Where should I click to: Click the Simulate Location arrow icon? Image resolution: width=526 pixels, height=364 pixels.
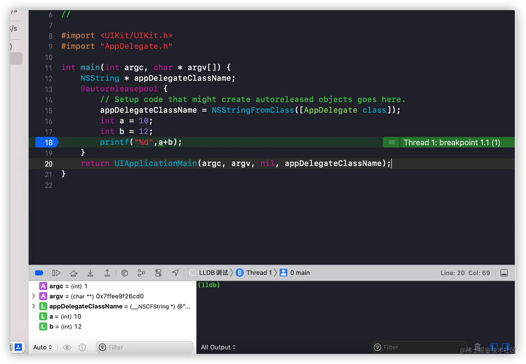click(175, 273)
